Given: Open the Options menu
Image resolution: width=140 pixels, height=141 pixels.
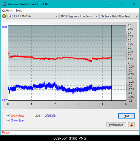Looking at the screenshot, I should click(7, 10).
